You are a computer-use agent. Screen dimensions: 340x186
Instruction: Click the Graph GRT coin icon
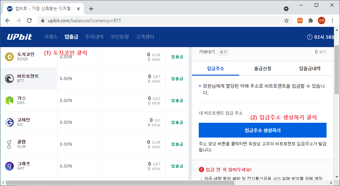[9, 166]
